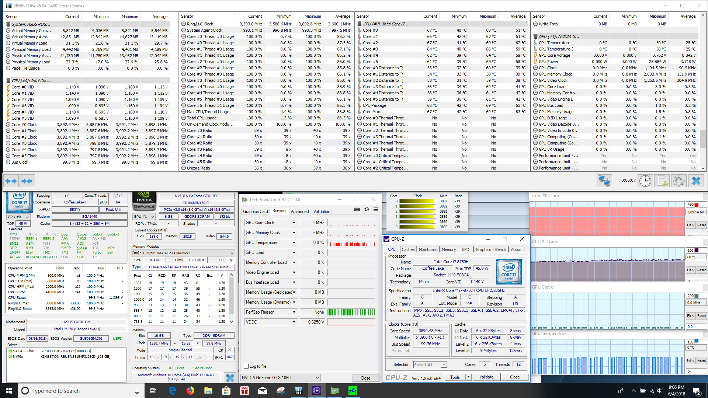Click the Validate button in CPU-Z
The width and height of the screenshot is (708, 398).
pos(486,377)
